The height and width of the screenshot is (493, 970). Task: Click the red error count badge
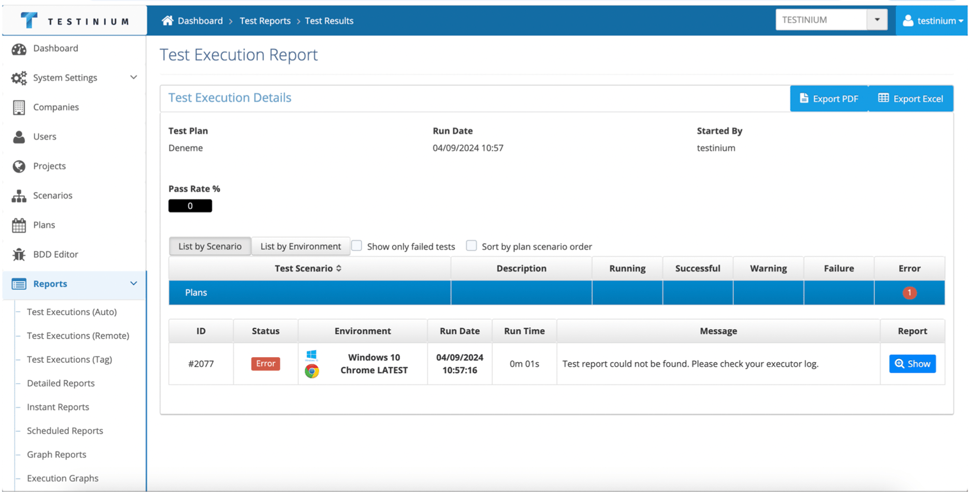[909, 293]
